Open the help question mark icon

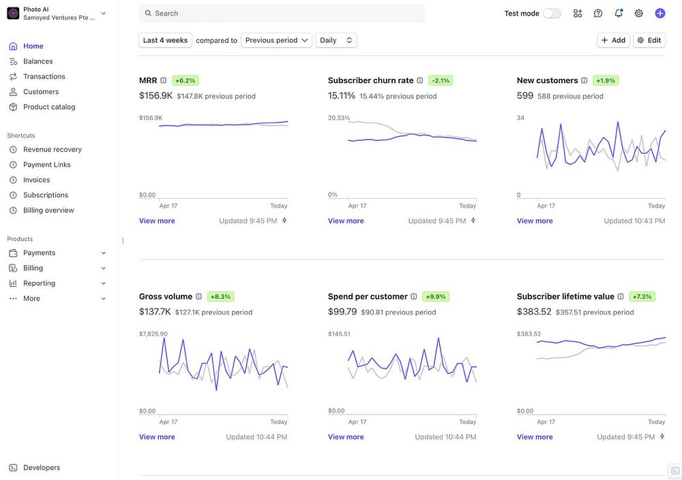point(598,14)
